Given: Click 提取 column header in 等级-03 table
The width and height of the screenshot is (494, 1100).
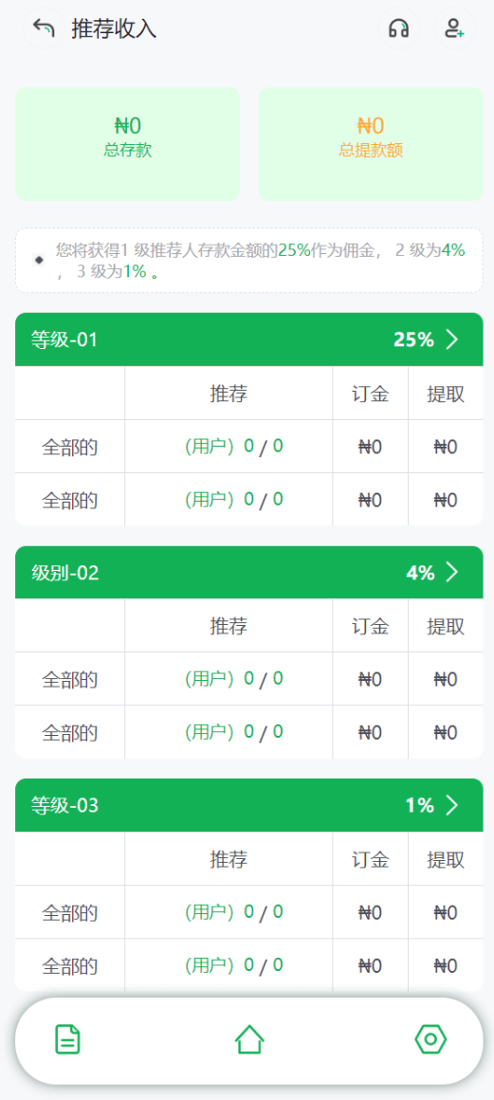Looking at the screenshot, I should click(446, 859).
